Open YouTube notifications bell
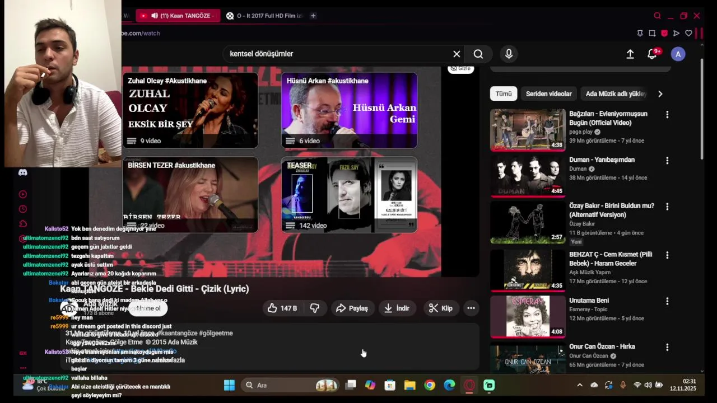717x403 pixels. pyautogui.click(x=653, y=54)
